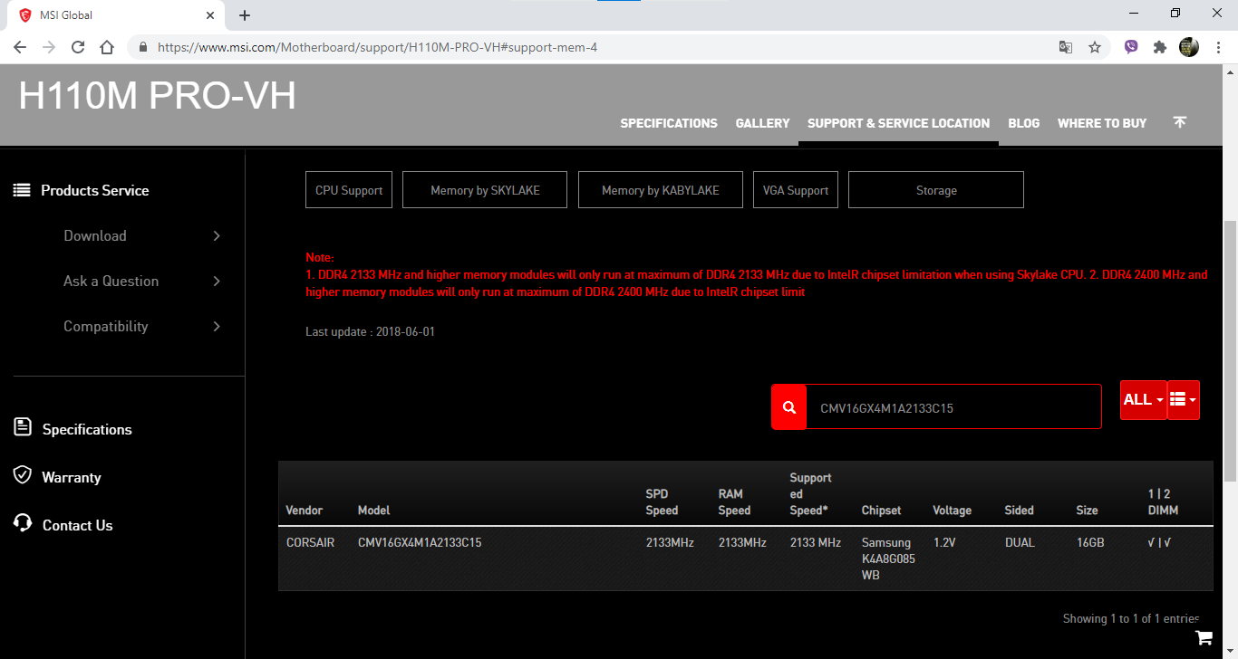
Task: Switch to the CPU Support tab
Action: point(349,190)
